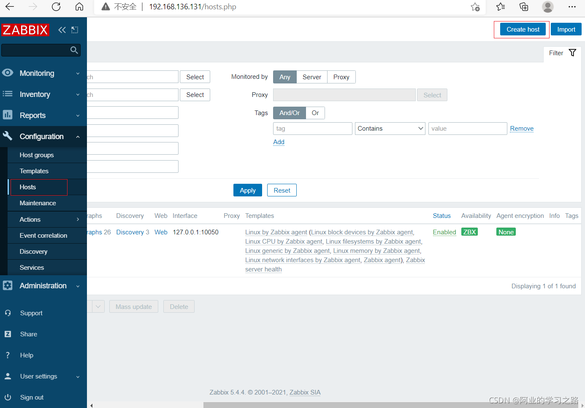Toggle kiosk mode icon beside sidebar collapse
This screenshot has width=585, height=408.
click(75, 30)
